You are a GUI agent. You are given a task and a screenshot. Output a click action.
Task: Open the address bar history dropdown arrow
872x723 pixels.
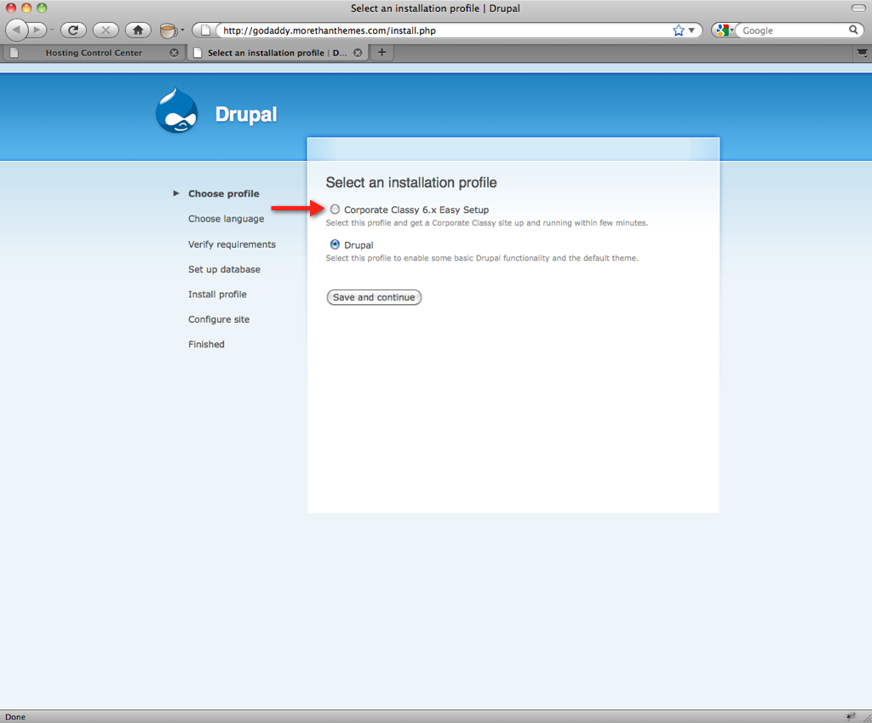691,31
